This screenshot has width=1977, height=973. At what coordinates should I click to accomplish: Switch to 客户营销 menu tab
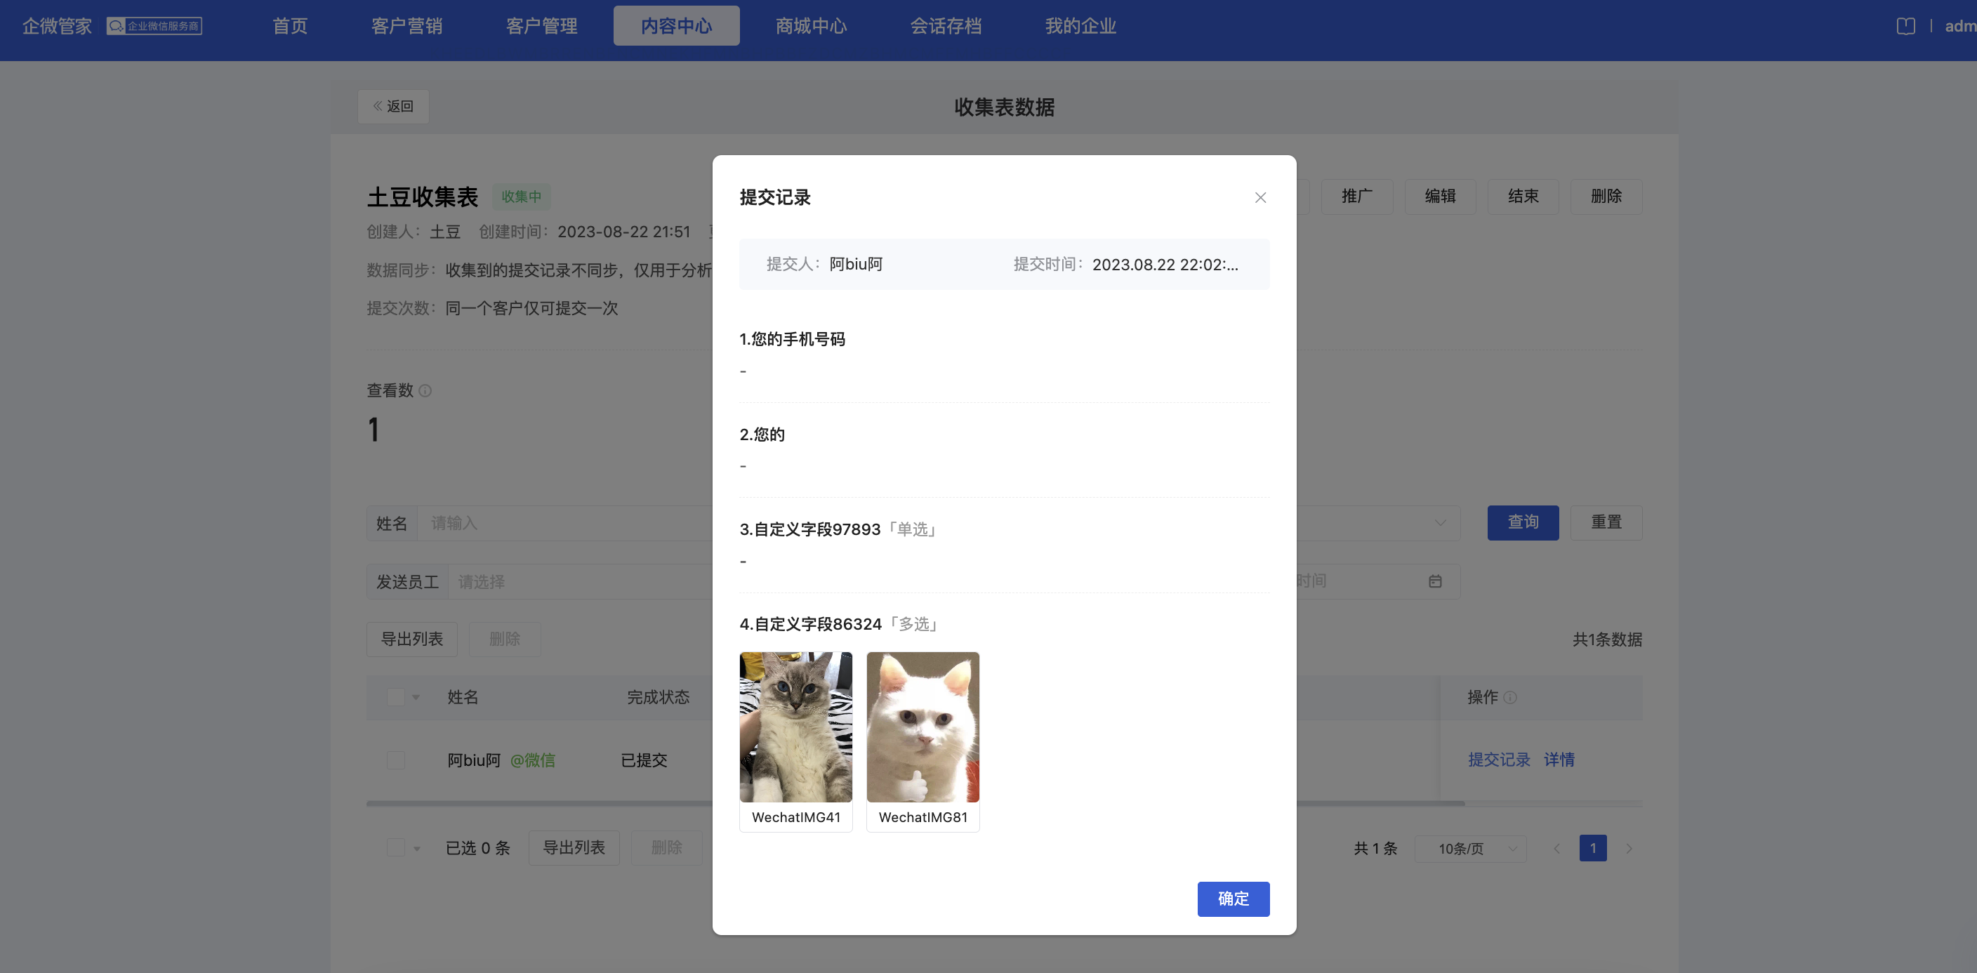(x=406, y=26)
